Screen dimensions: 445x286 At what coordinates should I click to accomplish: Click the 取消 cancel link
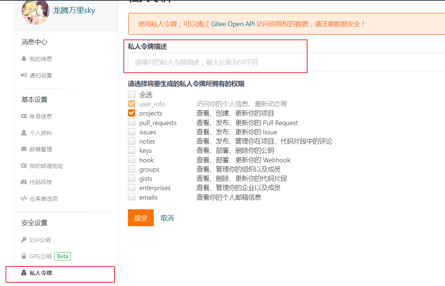167,218
